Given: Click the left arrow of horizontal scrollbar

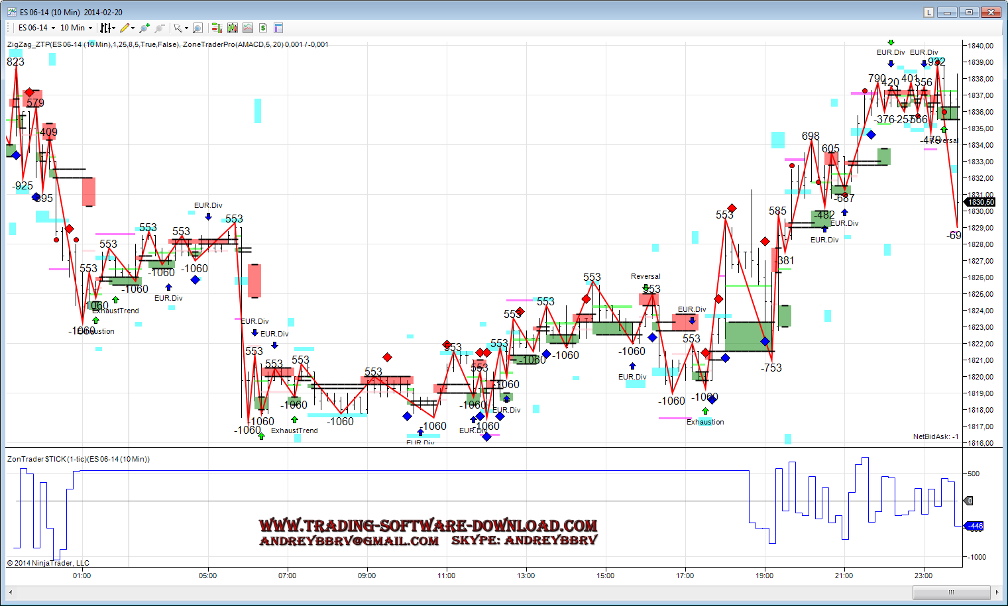Looking at the screenshot, I should click(10, 592).
